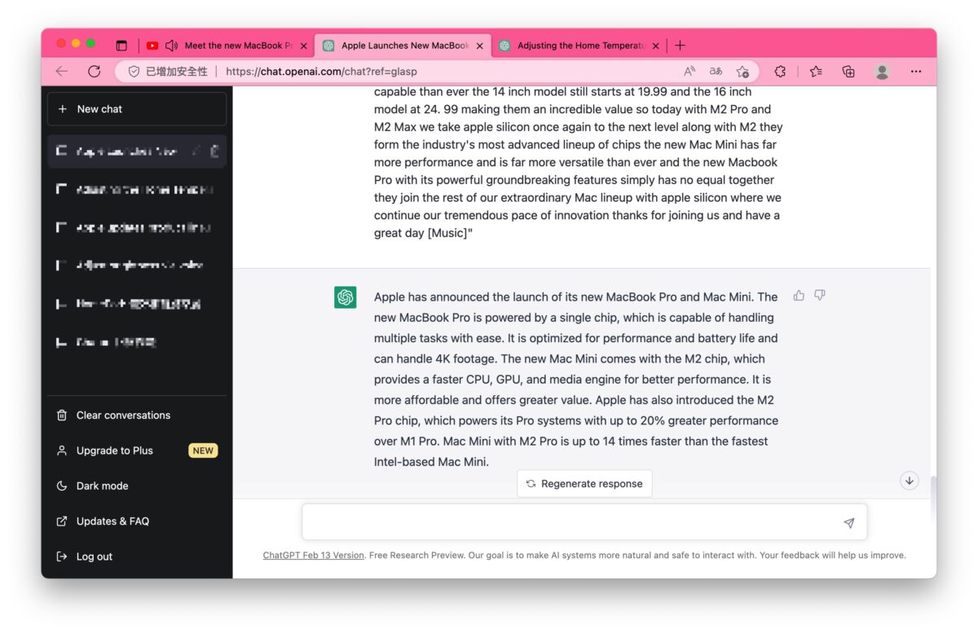Click the translate page icon
Screen dimensions: 978x633
(716, 72)
